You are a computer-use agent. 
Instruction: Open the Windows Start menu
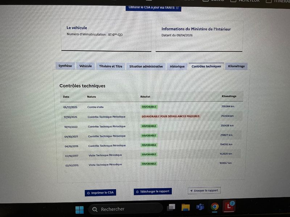[79, 210]
